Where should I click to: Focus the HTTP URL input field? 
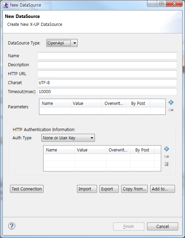point(107,73)
